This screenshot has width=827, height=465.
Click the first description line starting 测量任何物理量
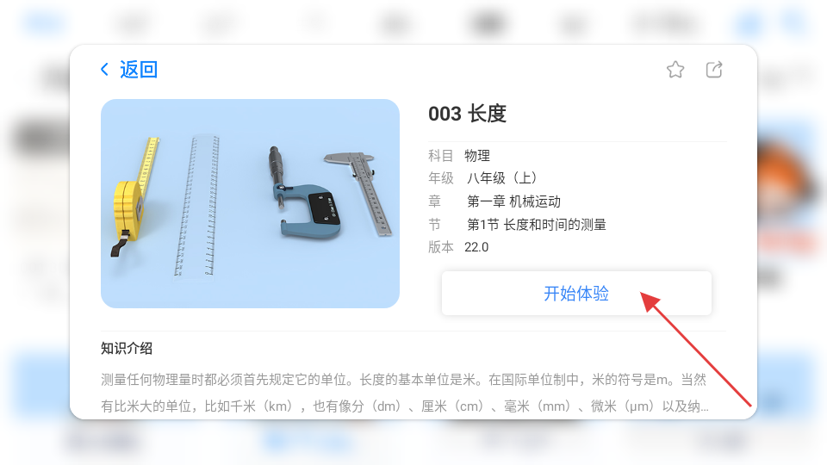click(x=403, y=380)
